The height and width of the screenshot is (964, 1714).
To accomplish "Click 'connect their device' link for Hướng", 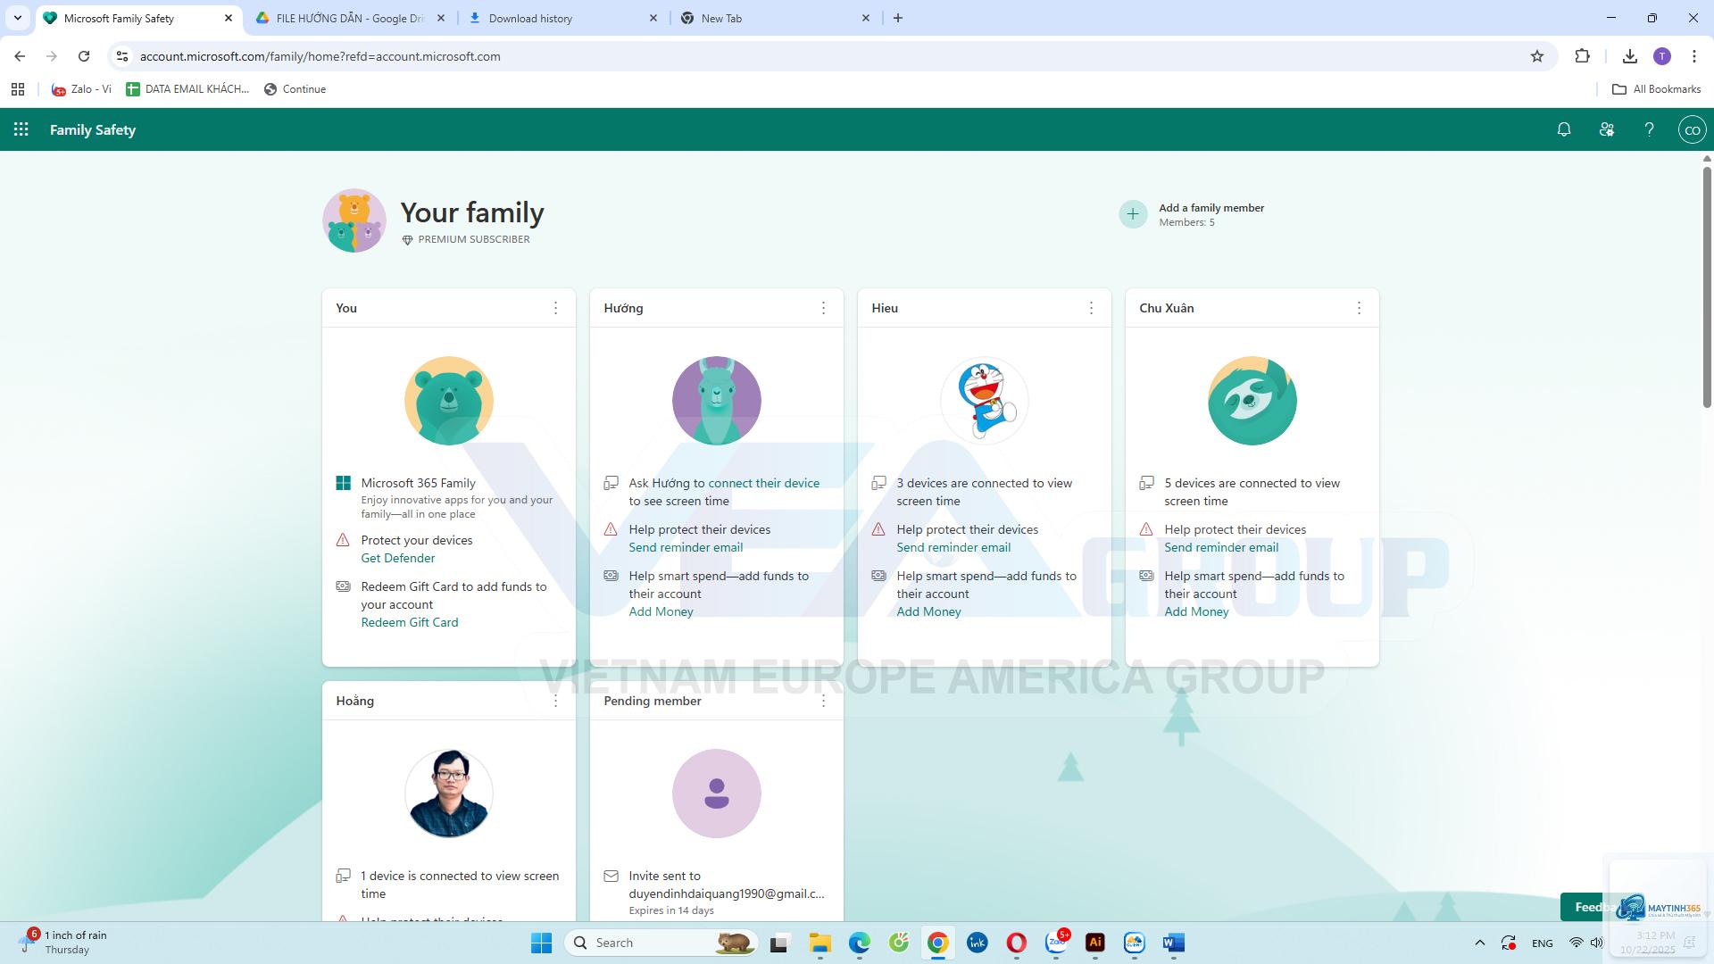I will [763, 483].
